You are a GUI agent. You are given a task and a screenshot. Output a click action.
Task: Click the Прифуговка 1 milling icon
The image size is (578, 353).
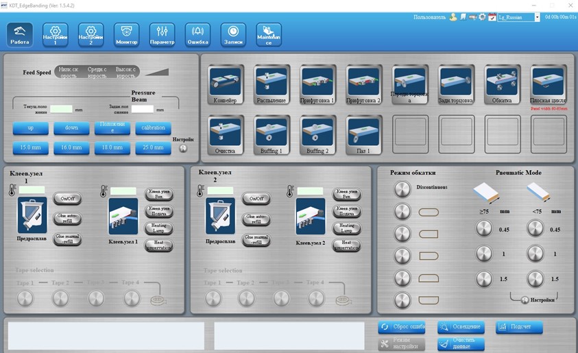[317, 81]
